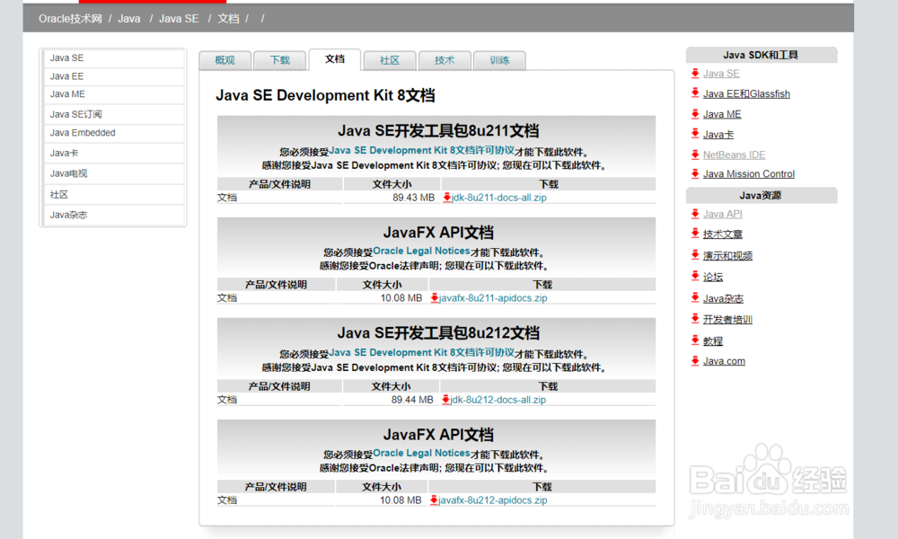The height and width of the screenshot is (539, 898).
Task: Download javafx-8u212-apidocs.zip file link
Action: (x=492, y=500)
